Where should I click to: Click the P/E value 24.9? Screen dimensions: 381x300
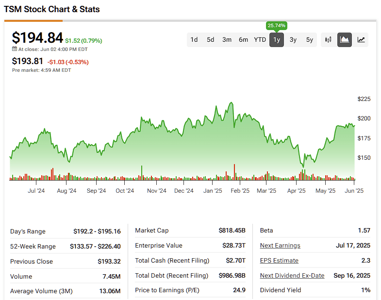click(239, 290)
